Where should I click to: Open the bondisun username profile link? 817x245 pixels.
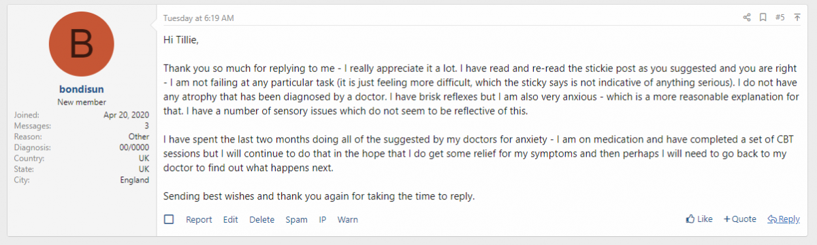coord(81,89)
